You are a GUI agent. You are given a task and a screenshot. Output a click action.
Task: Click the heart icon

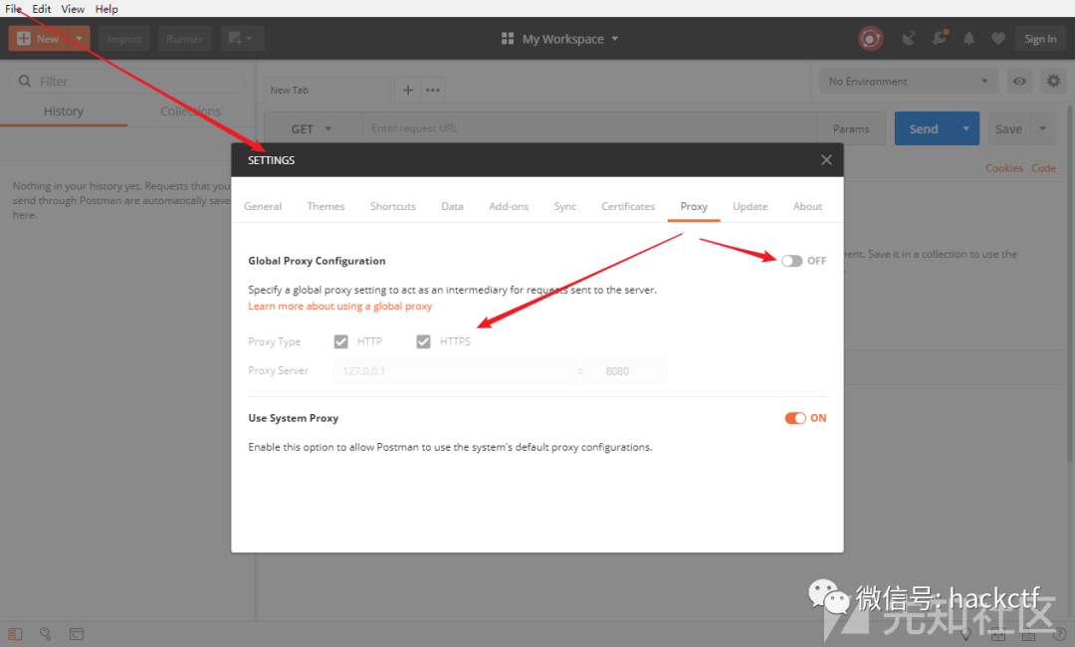(x=998, y=39)
